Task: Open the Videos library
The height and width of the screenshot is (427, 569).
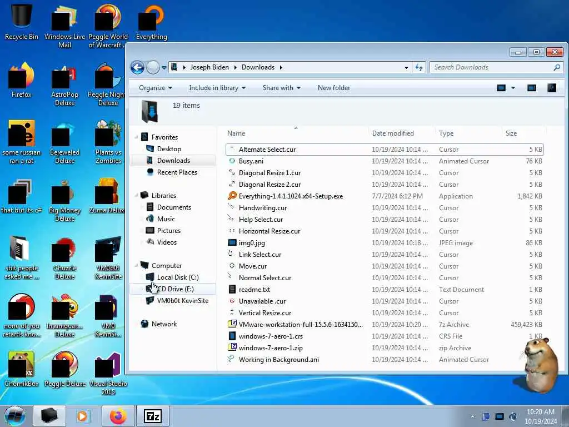Action: tap(167, 242)
